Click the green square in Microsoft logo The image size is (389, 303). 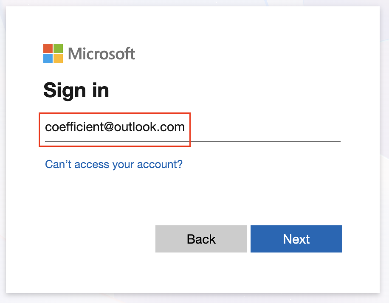coord(58,48)
